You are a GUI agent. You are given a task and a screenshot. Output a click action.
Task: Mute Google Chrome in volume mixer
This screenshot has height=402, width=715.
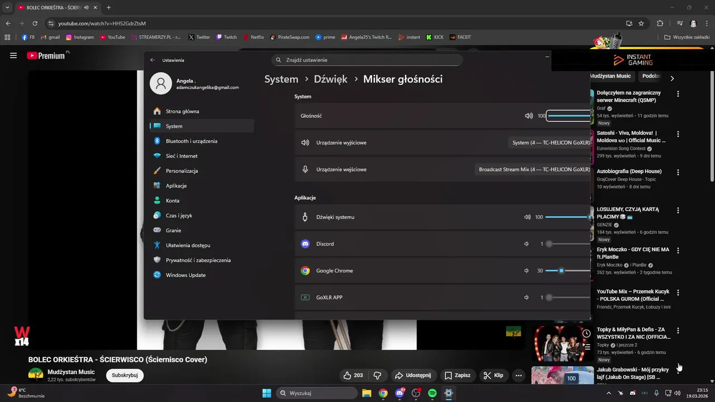(x=526, y=271)
